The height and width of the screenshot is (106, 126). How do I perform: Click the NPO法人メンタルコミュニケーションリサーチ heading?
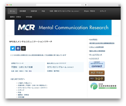(x=31, y=42)
